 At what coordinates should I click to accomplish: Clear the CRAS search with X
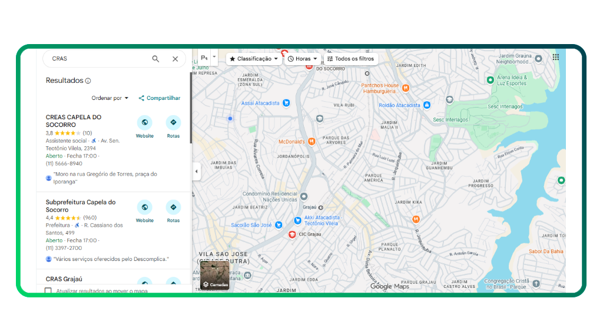click(x=175, y=59)
